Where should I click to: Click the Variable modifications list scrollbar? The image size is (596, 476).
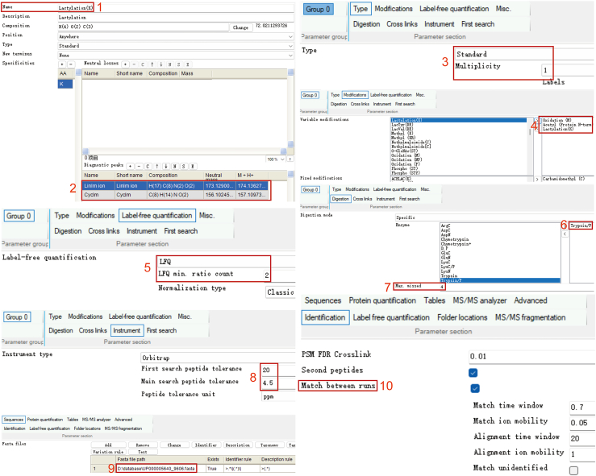pyautogui.click(x=530, y=146)
